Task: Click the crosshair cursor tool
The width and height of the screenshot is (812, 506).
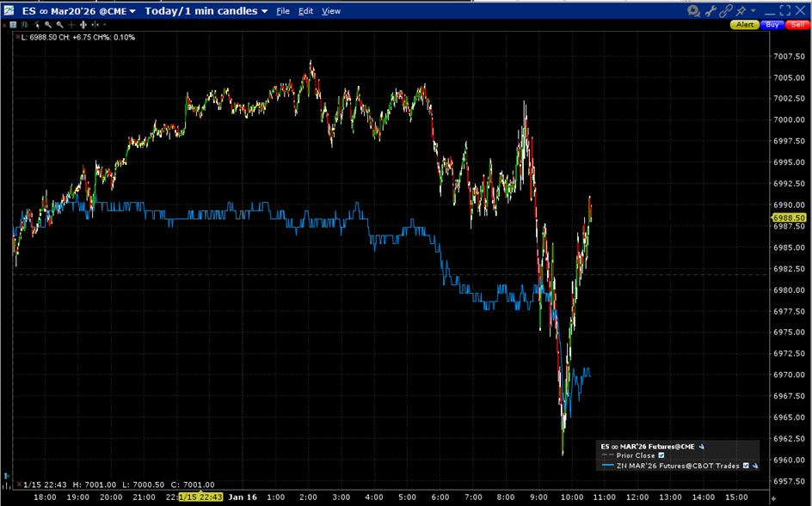Action: coord(71,25)
